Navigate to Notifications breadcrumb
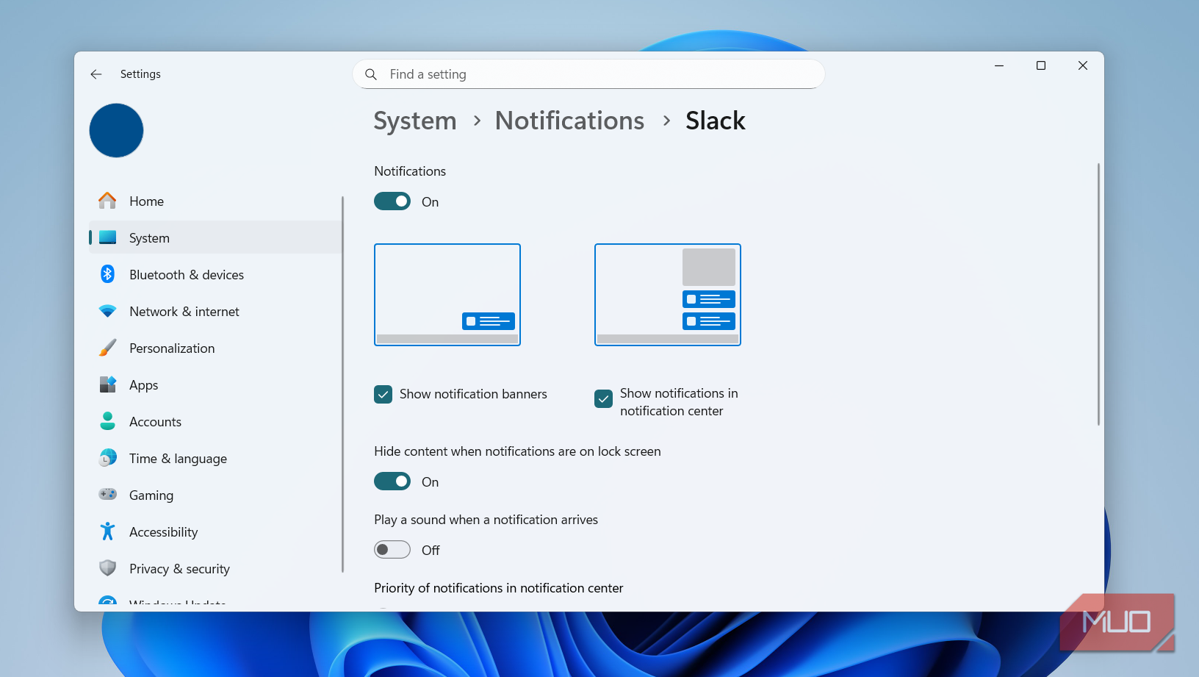The width and height of the screenshot is (1199, 677). click(569, 121)
